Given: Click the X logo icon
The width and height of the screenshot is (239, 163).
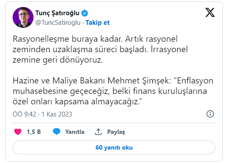Looking at the screenshot, I should click(210, 12).
